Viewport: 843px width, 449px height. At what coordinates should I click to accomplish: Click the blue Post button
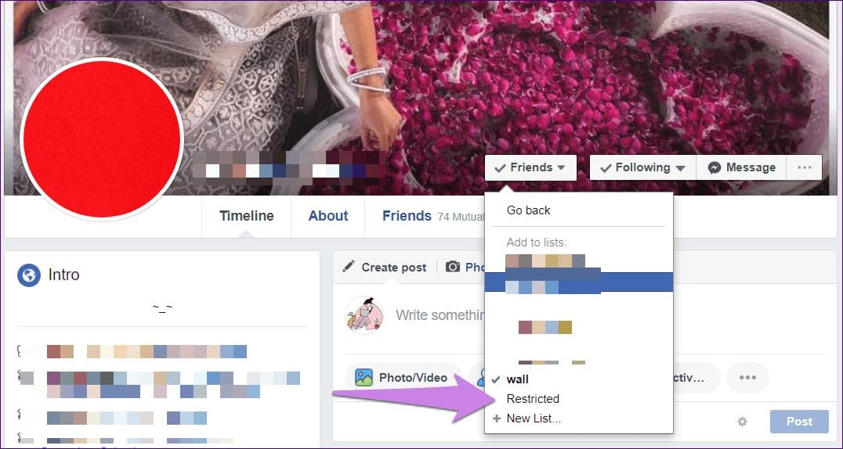click(799, 422)
